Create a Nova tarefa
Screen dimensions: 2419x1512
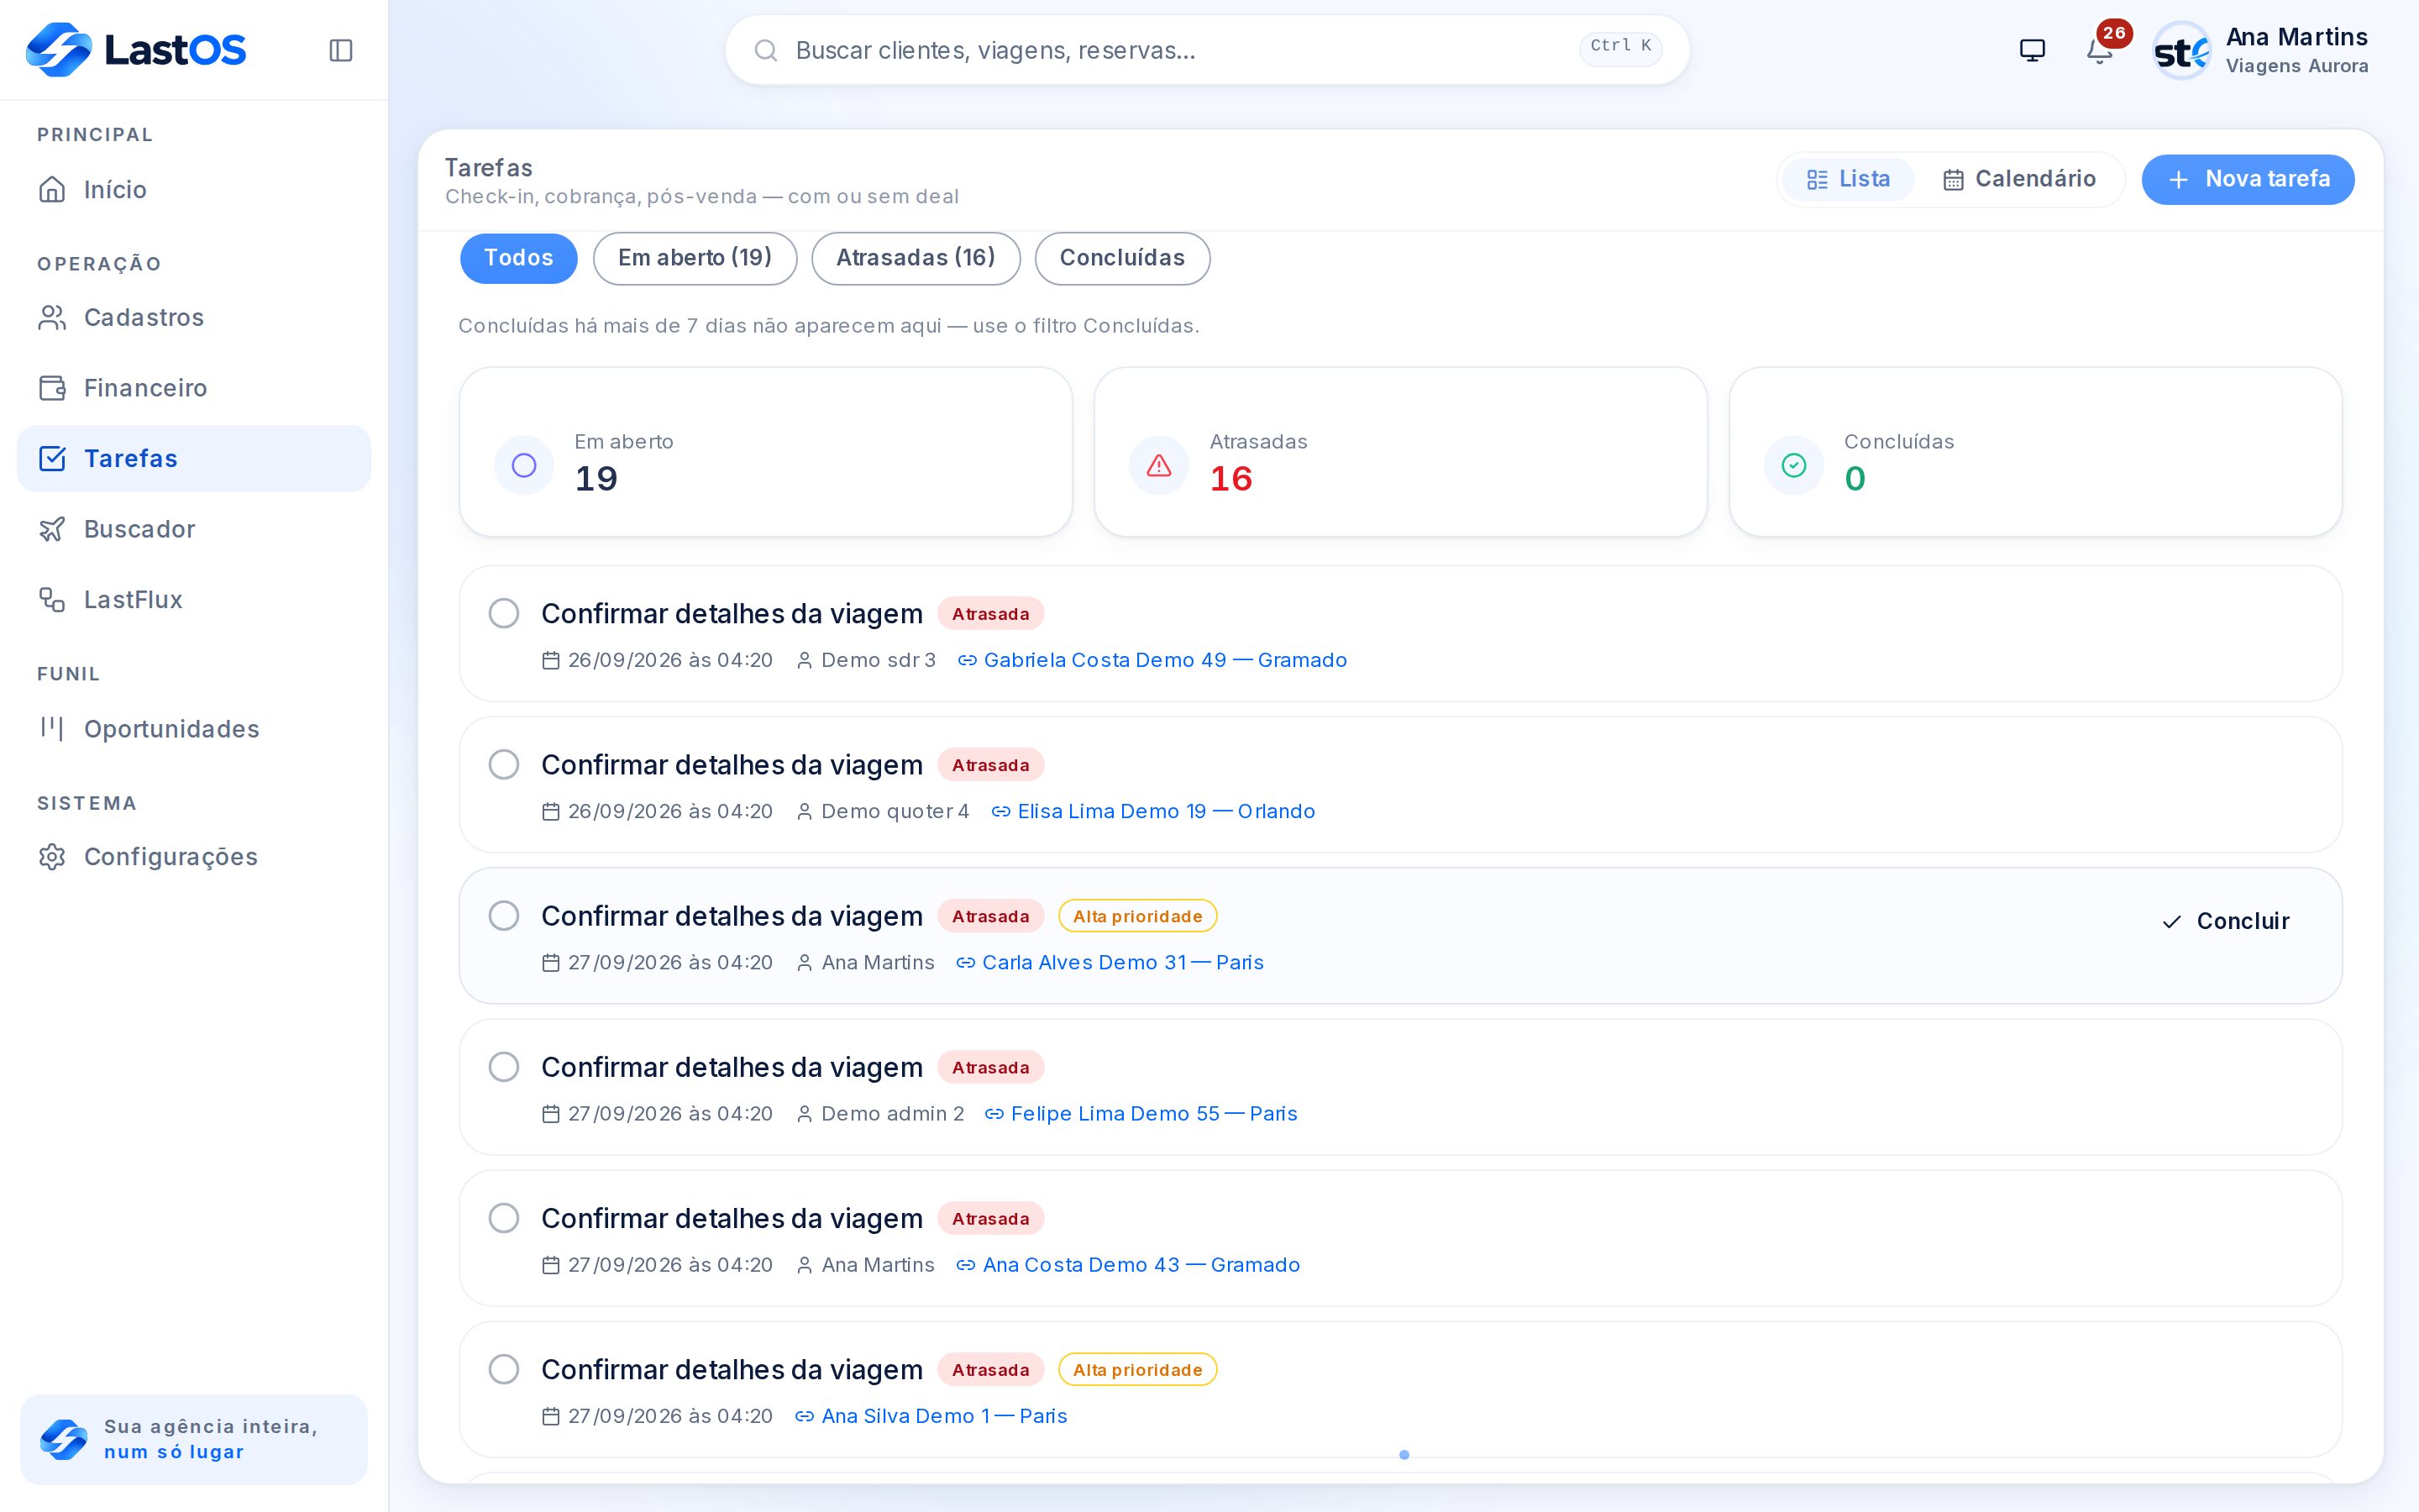(2247, 179)
